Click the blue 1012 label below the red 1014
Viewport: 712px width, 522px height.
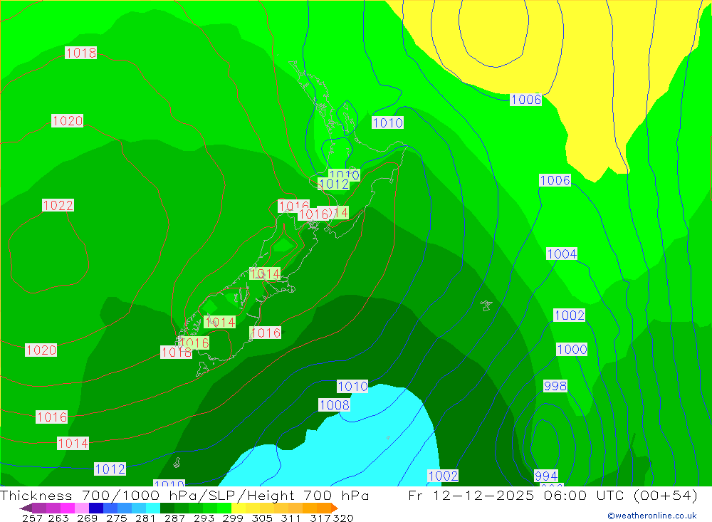110,469
